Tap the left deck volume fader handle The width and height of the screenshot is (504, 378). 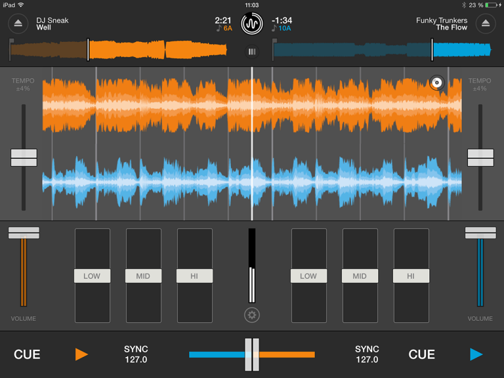(x=24, y=233)
